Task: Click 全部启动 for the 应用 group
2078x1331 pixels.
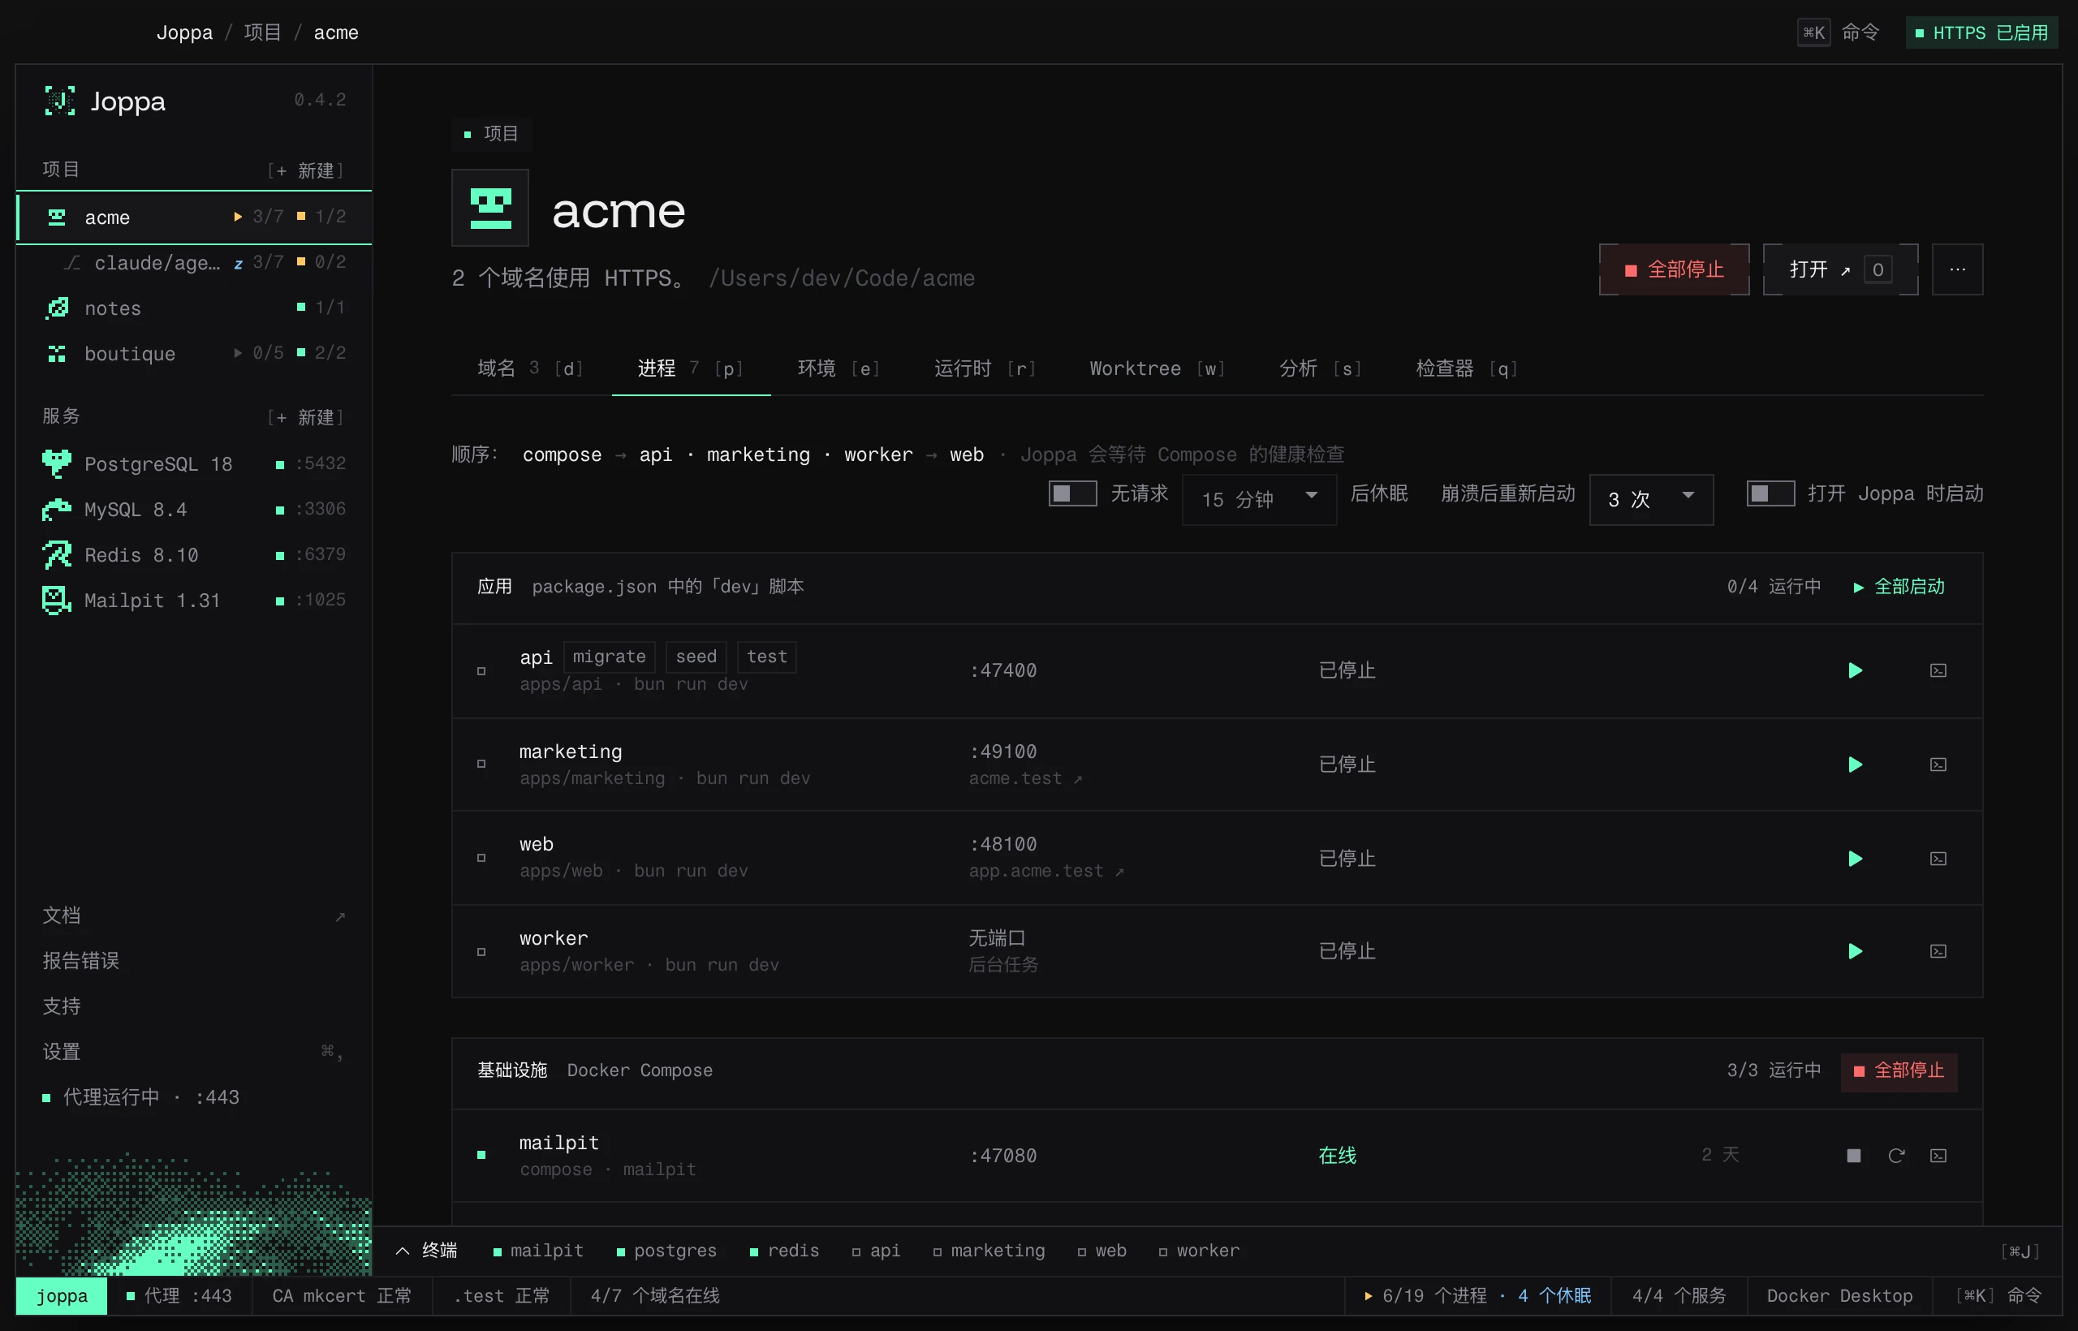Action: pos(1899,587)
